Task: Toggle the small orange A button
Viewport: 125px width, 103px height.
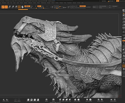Action: [25, 6]
